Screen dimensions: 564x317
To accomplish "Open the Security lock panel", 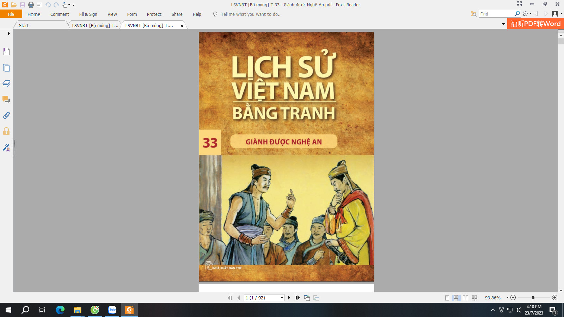I will pyautogui.click(x=6, y=131).
